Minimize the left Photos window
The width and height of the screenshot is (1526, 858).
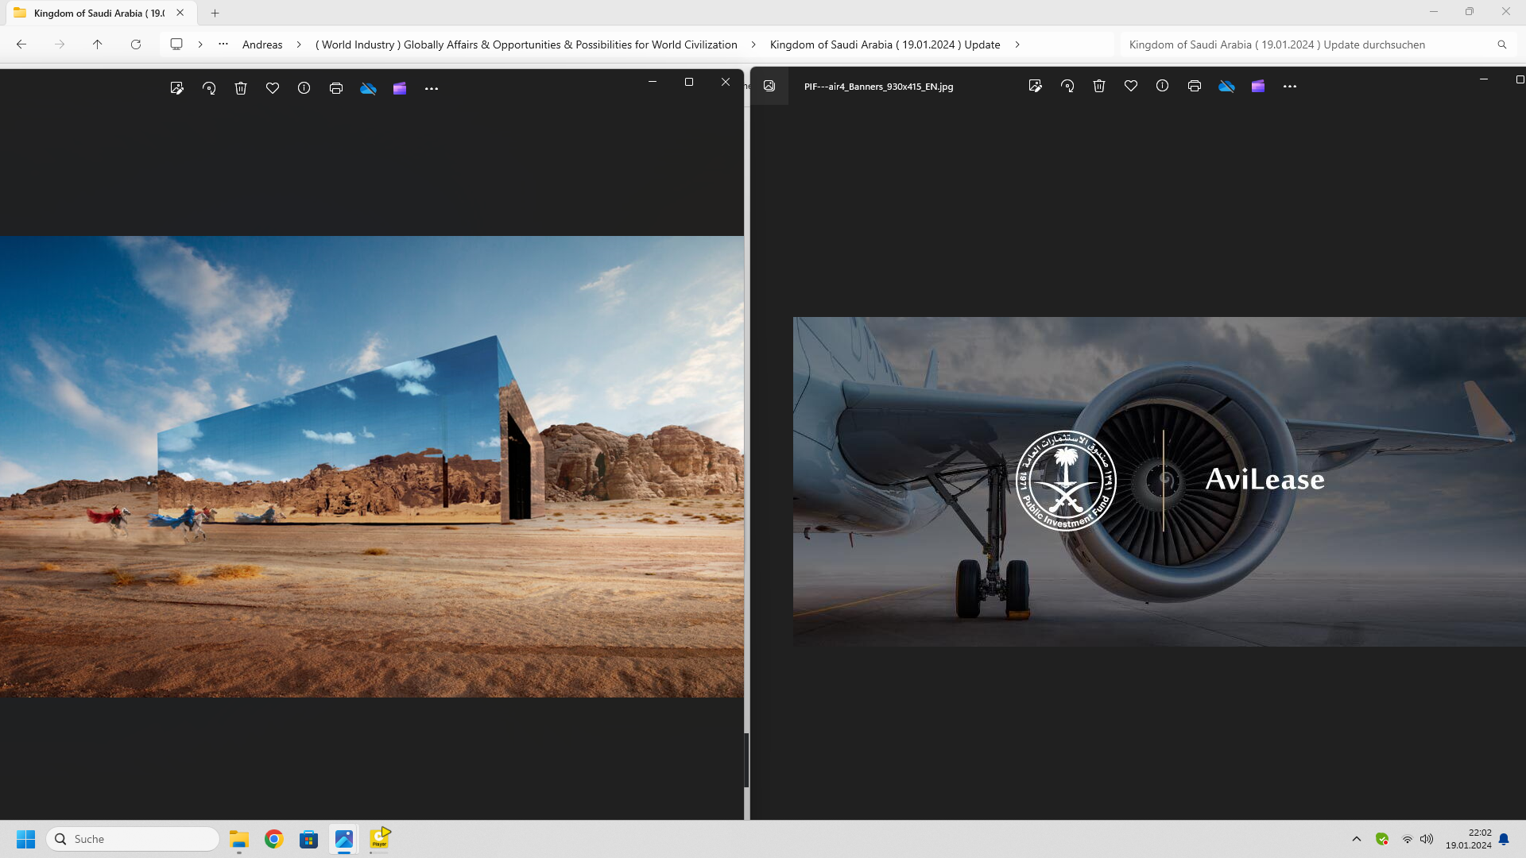[x=653, y=82]
